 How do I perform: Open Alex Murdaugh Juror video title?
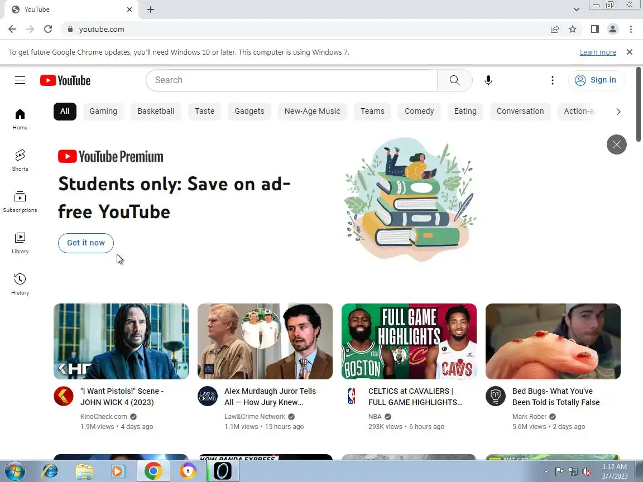(270, 397)
